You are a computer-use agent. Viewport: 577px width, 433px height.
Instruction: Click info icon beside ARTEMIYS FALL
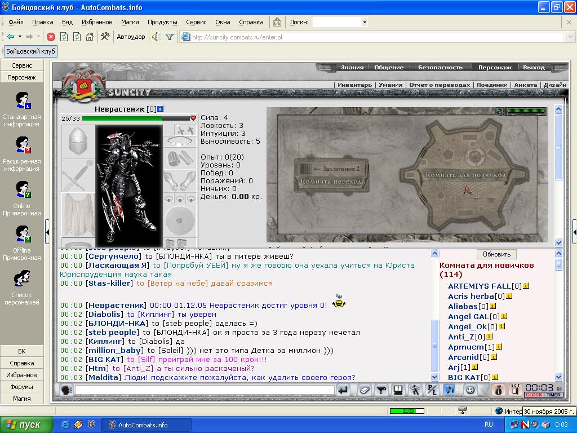(526, 286)
